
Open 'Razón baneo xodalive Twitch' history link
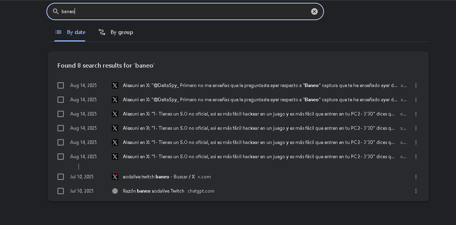pos(153,191)
